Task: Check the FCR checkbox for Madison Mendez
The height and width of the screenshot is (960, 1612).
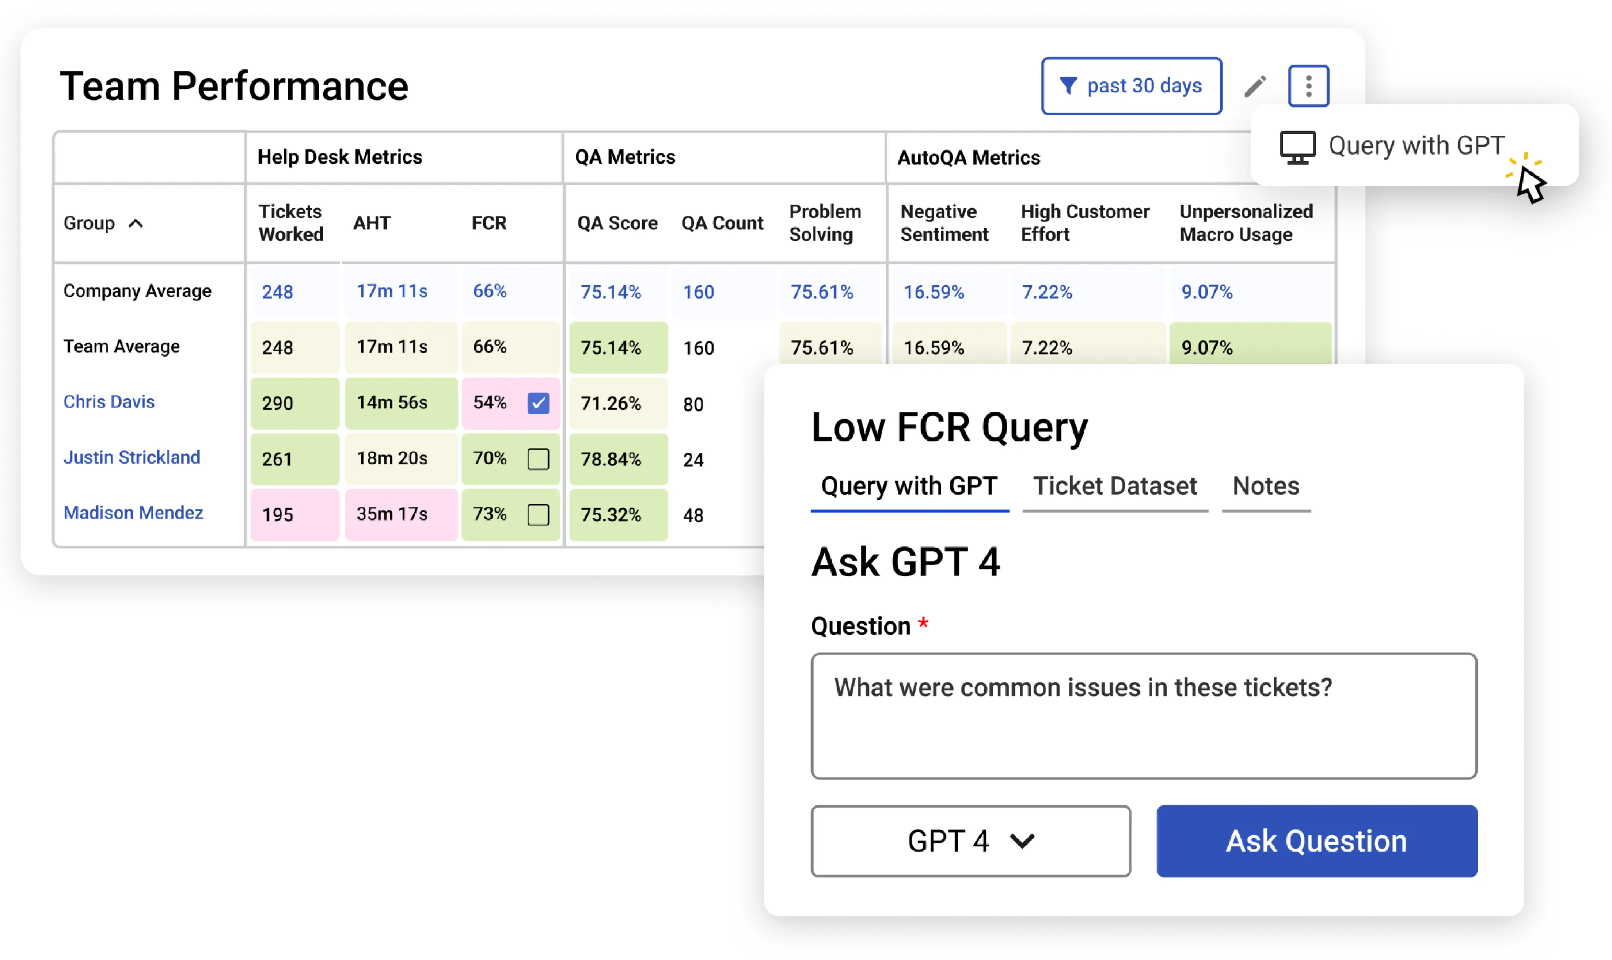Action: (x=538, y=514)
